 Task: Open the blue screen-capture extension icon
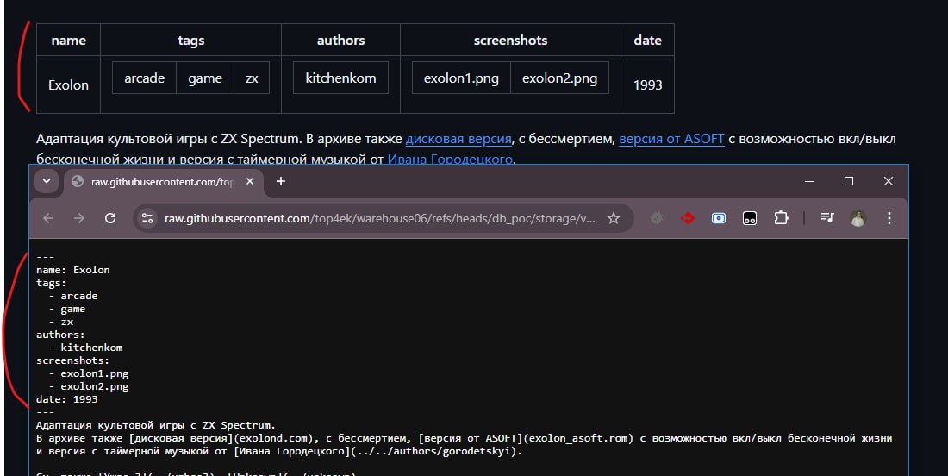point(719,218)
